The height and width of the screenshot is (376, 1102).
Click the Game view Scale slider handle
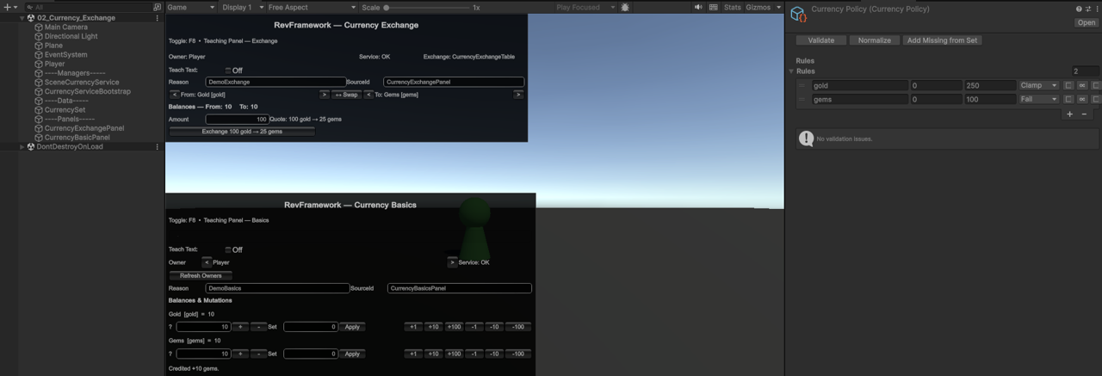[387, 7]
